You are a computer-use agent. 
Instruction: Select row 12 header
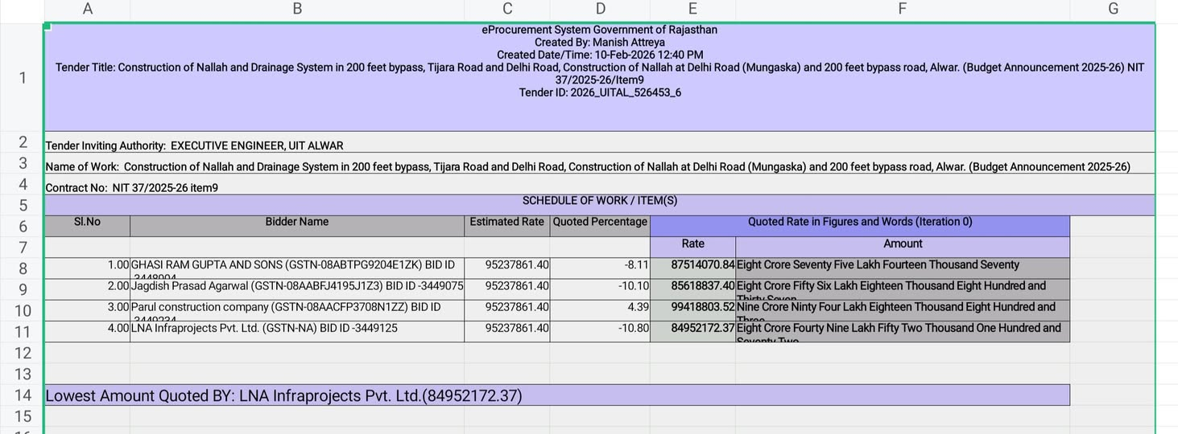[x=23, y=353]
